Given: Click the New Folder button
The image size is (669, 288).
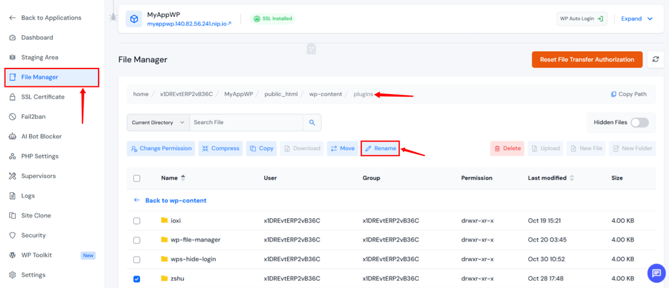Looking at the screenshot, I should click(632, 148).
